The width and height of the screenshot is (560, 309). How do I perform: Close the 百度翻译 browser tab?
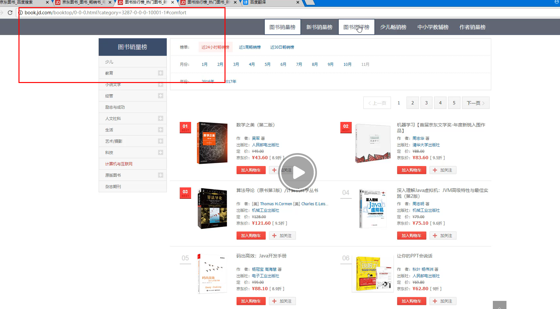click(298, 2)
